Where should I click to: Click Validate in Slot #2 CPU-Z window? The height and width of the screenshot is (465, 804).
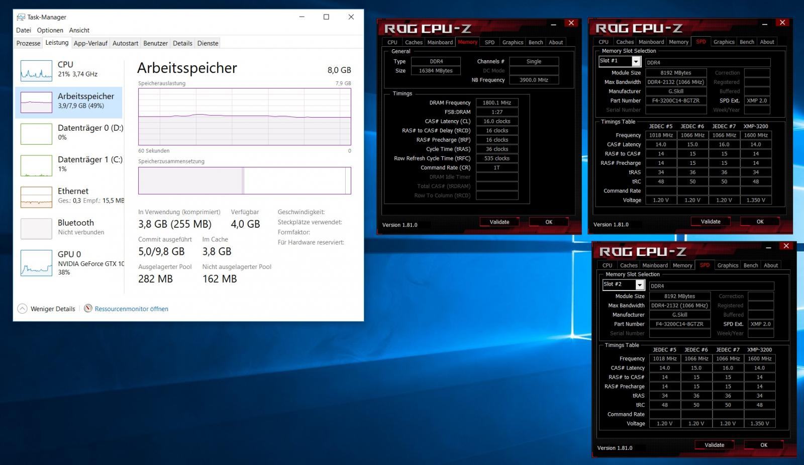click(715, 445)
